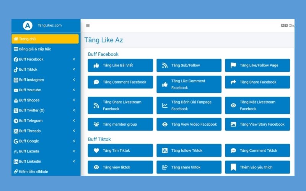Click the eye icon on Tăng Mắt Livestream Facebook
Viewport: 306px width, 191px height.
click(233, 105)
